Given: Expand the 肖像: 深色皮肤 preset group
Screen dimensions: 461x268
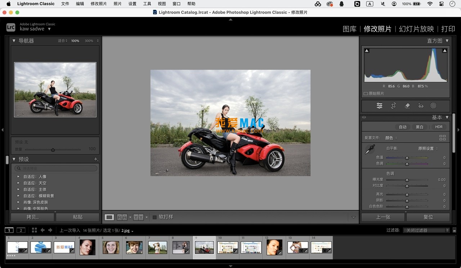Looking at the screenshot, I should point(18,202).
